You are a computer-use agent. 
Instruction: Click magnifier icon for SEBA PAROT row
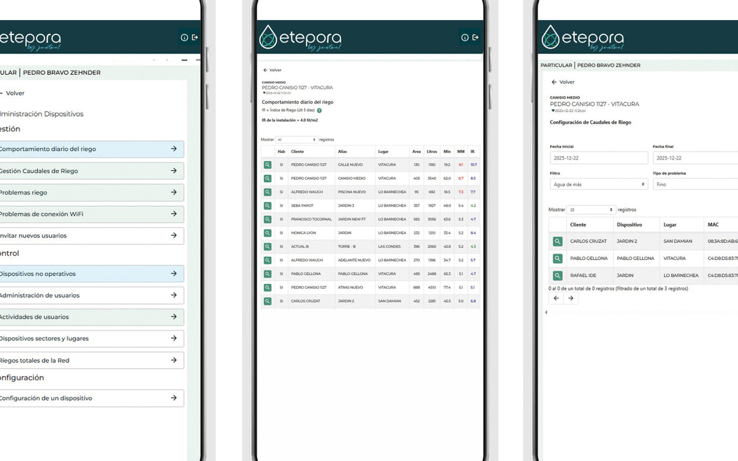(268, 206)
